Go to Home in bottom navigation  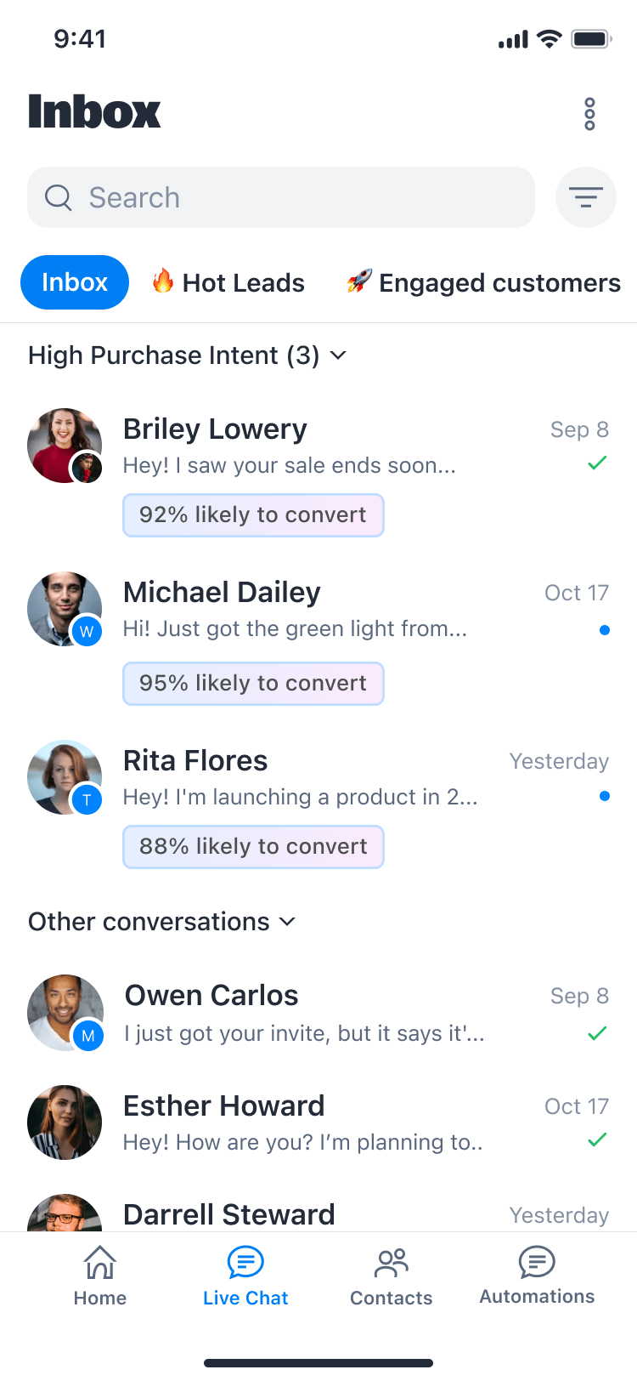(100, 1276)
